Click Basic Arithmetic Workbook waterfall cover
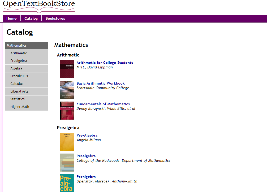The width and height of the screenshot is (267, 192). pos(67,90)
